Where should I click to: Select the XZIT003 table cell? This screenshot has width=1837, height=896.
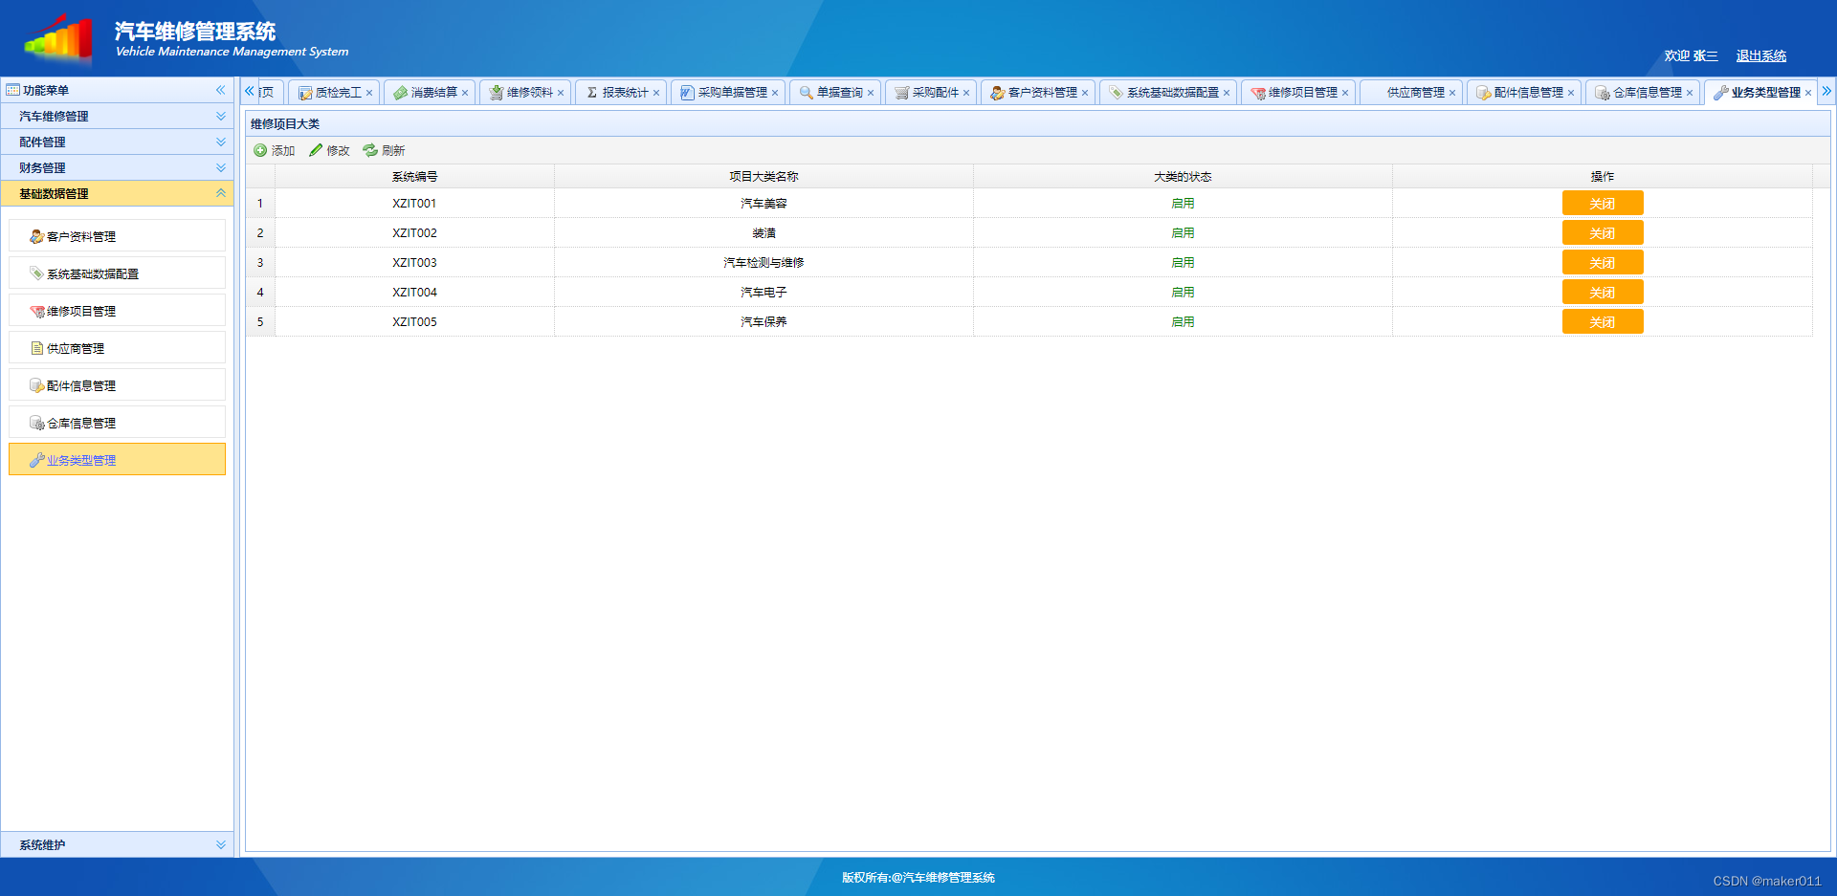tap(414, 262)
